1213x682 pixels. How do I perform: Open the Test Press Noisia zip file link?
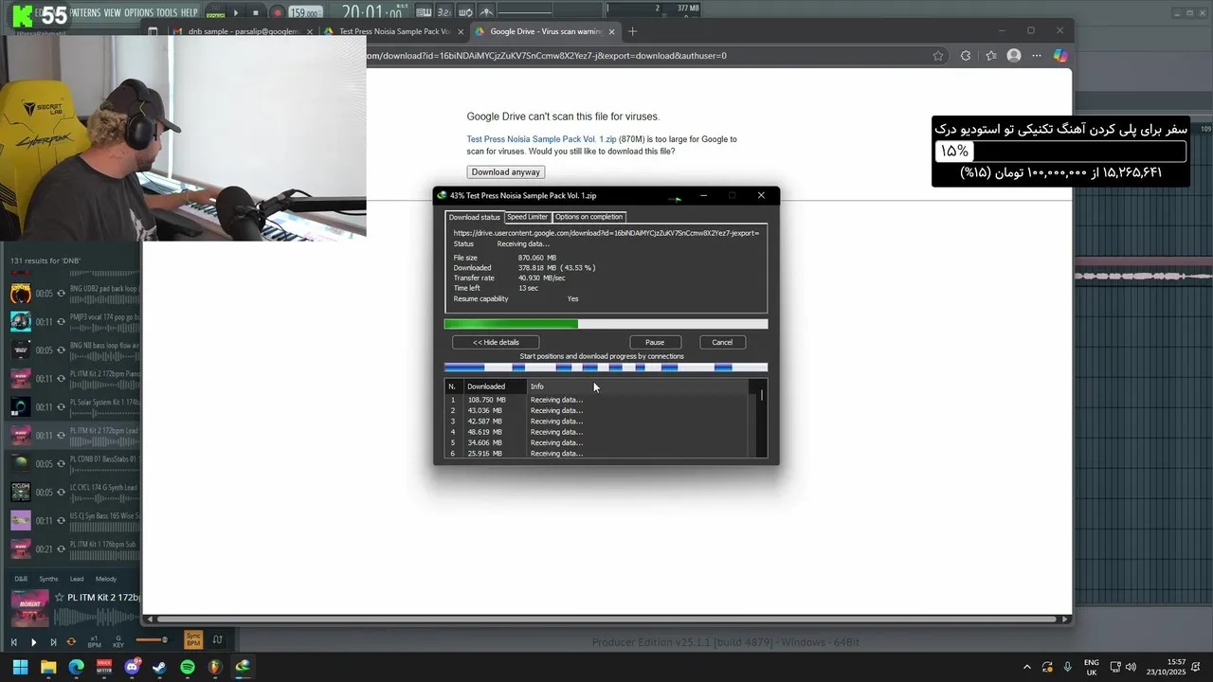[x=541, y=139]
